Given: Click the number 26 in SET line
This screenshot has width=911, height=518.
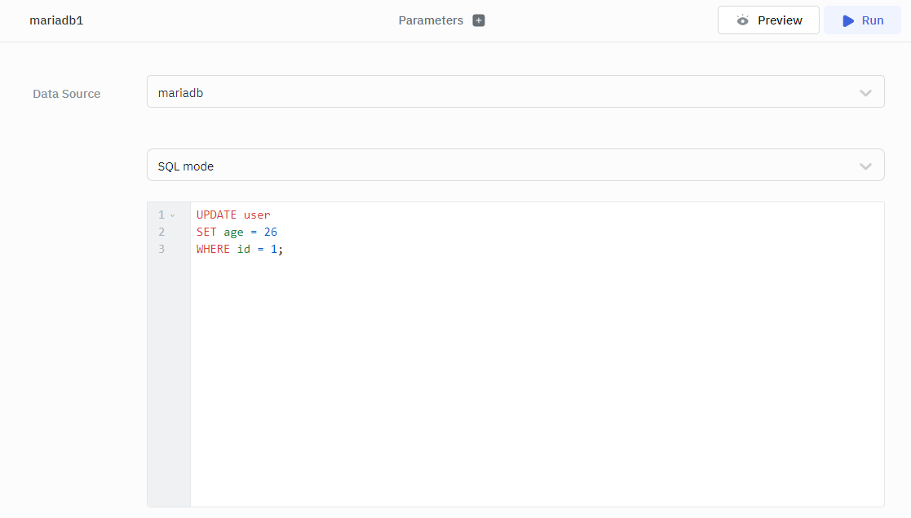Looking at the screenshot, I should 271,232.
